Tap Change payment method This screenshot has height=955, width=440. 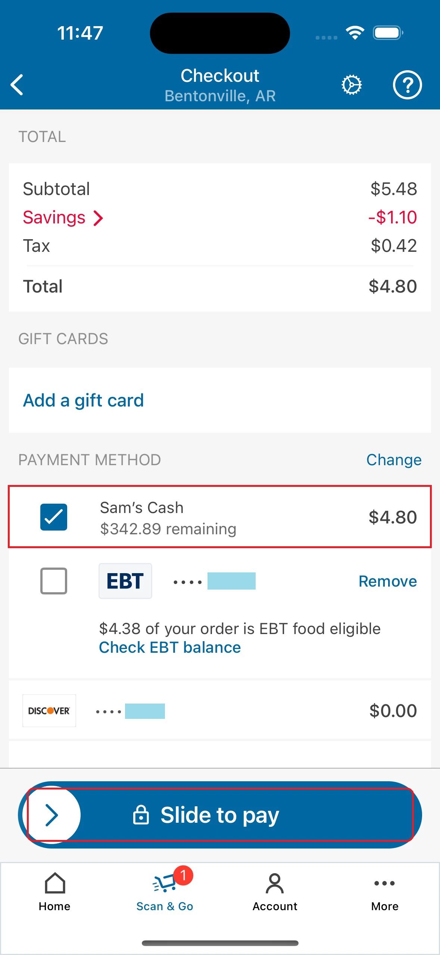point(394,460)
